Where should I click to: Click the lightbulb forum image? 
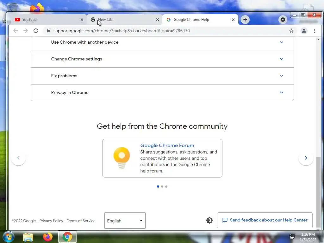pyautogui.click(x=121, y=158)
